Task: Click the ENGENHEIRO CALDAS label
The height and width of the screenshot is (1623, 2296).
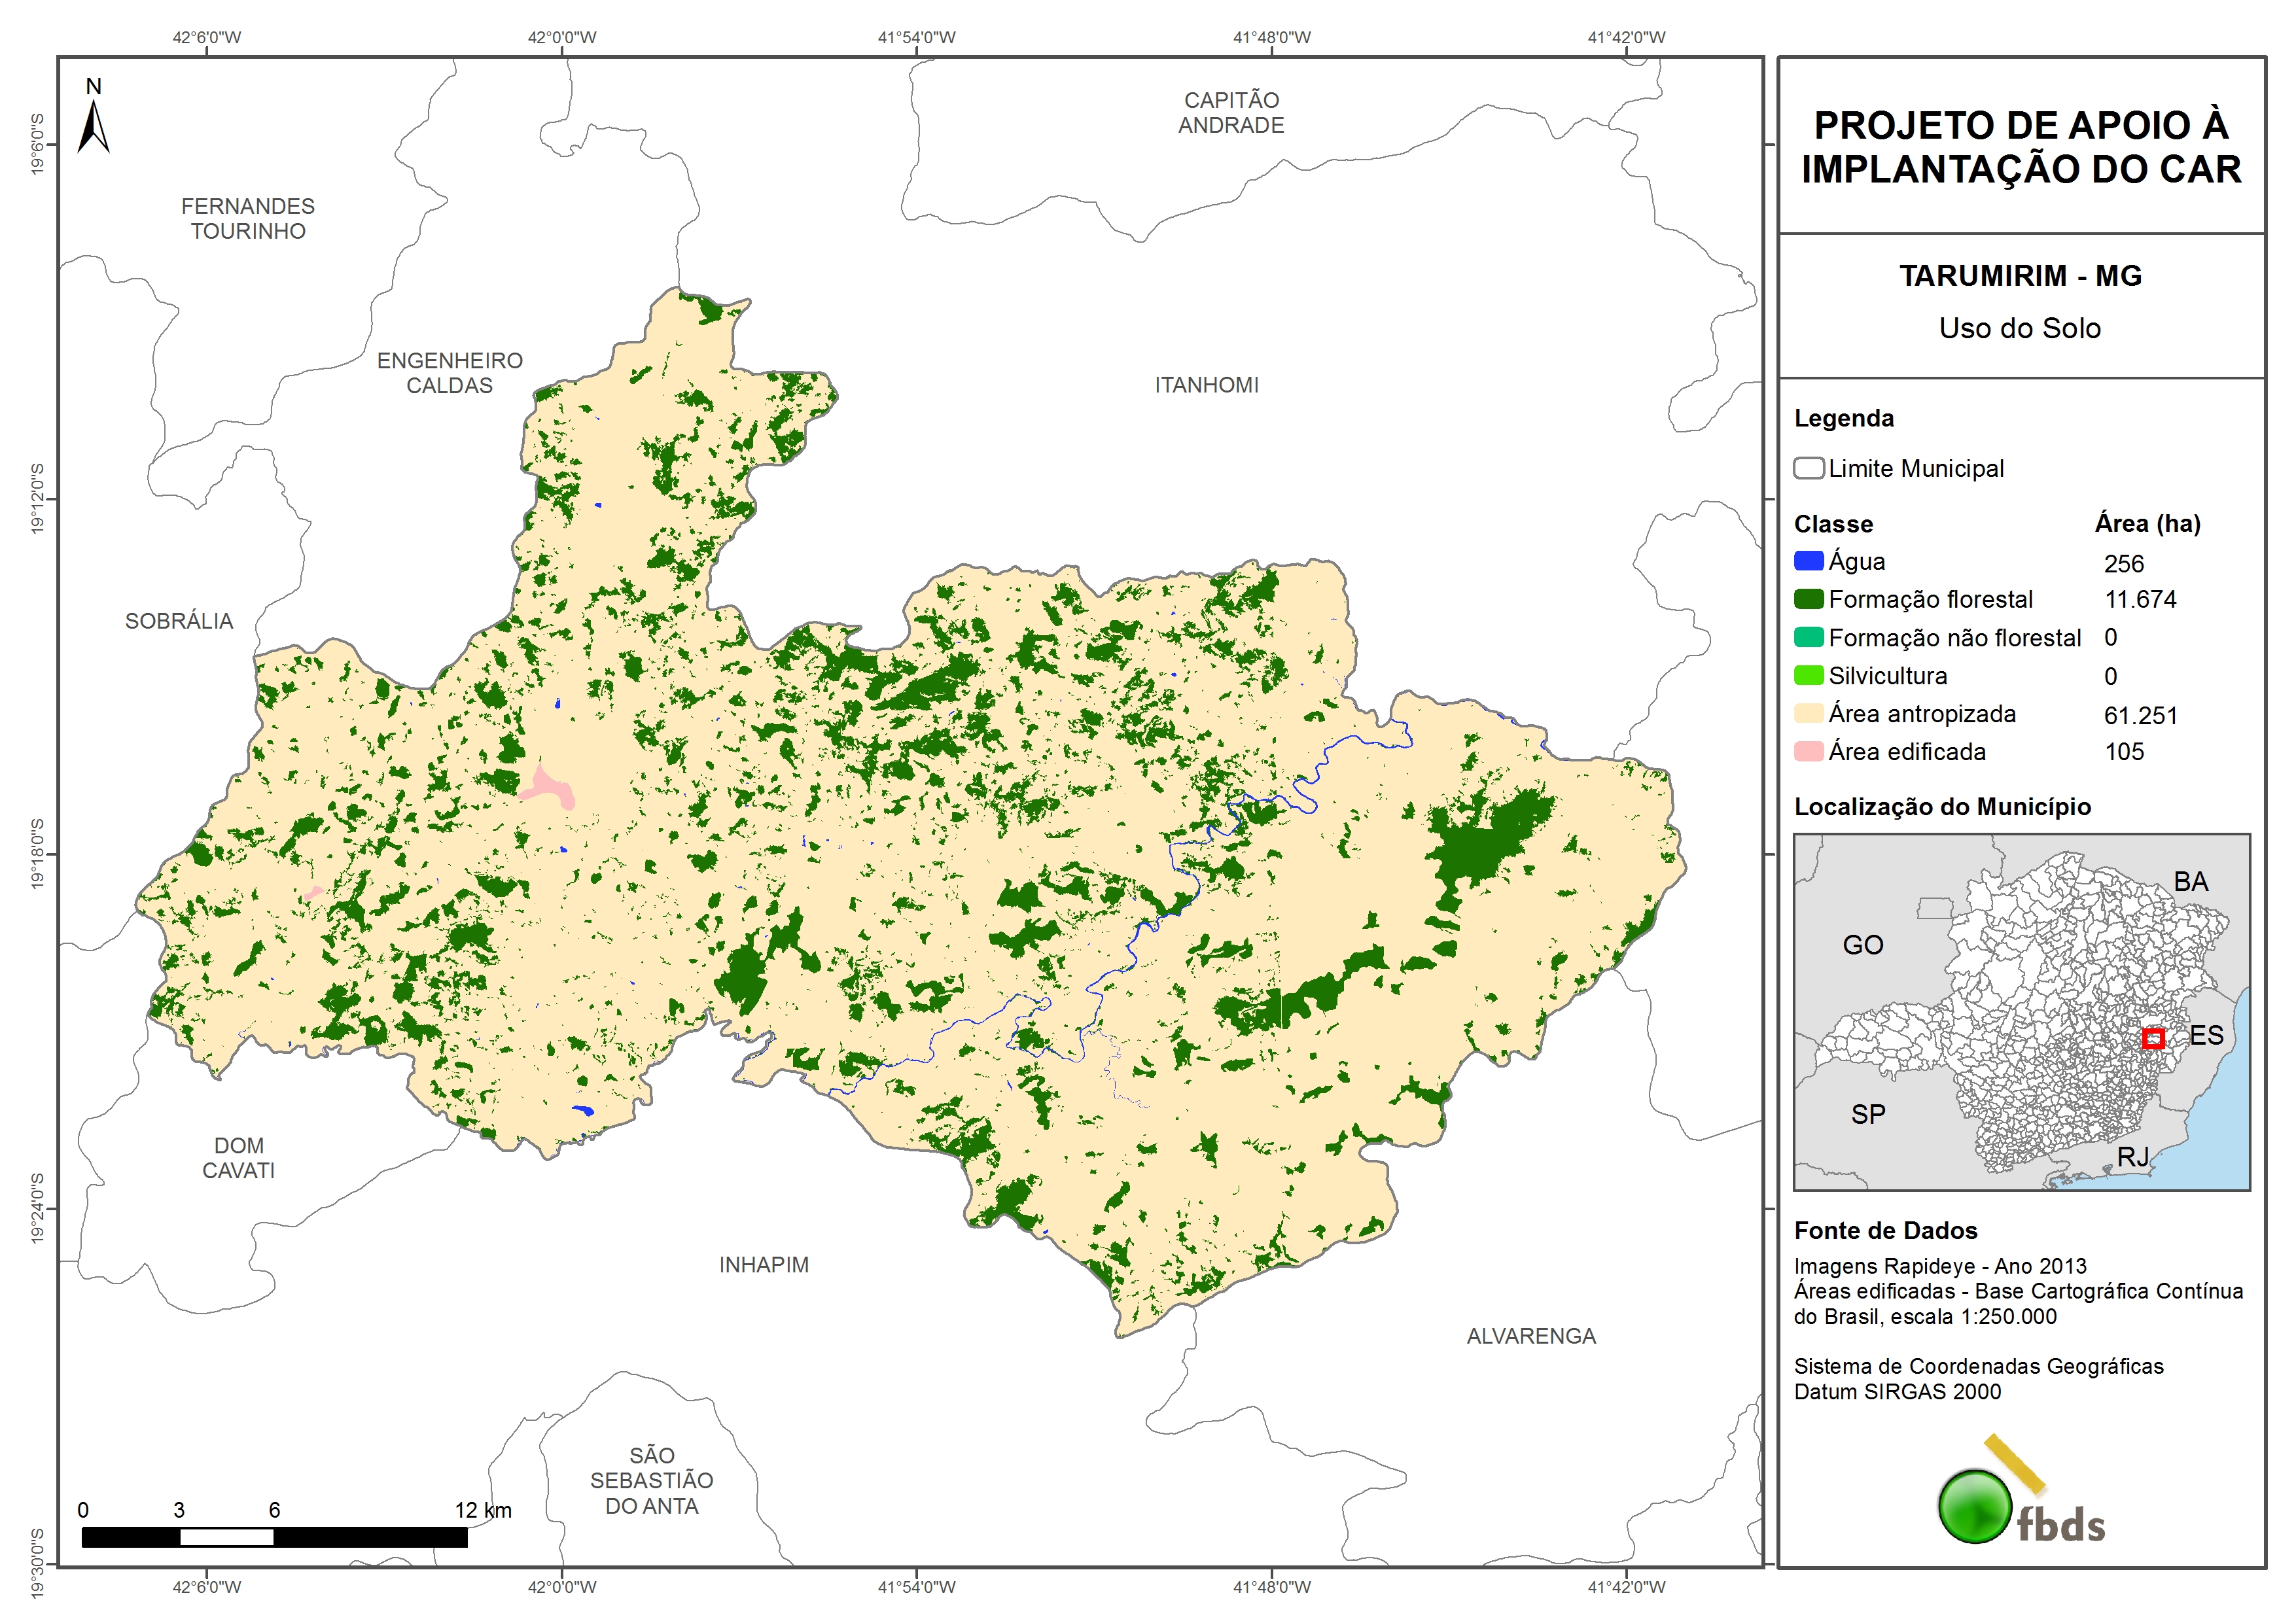Action: pos(449,373)
